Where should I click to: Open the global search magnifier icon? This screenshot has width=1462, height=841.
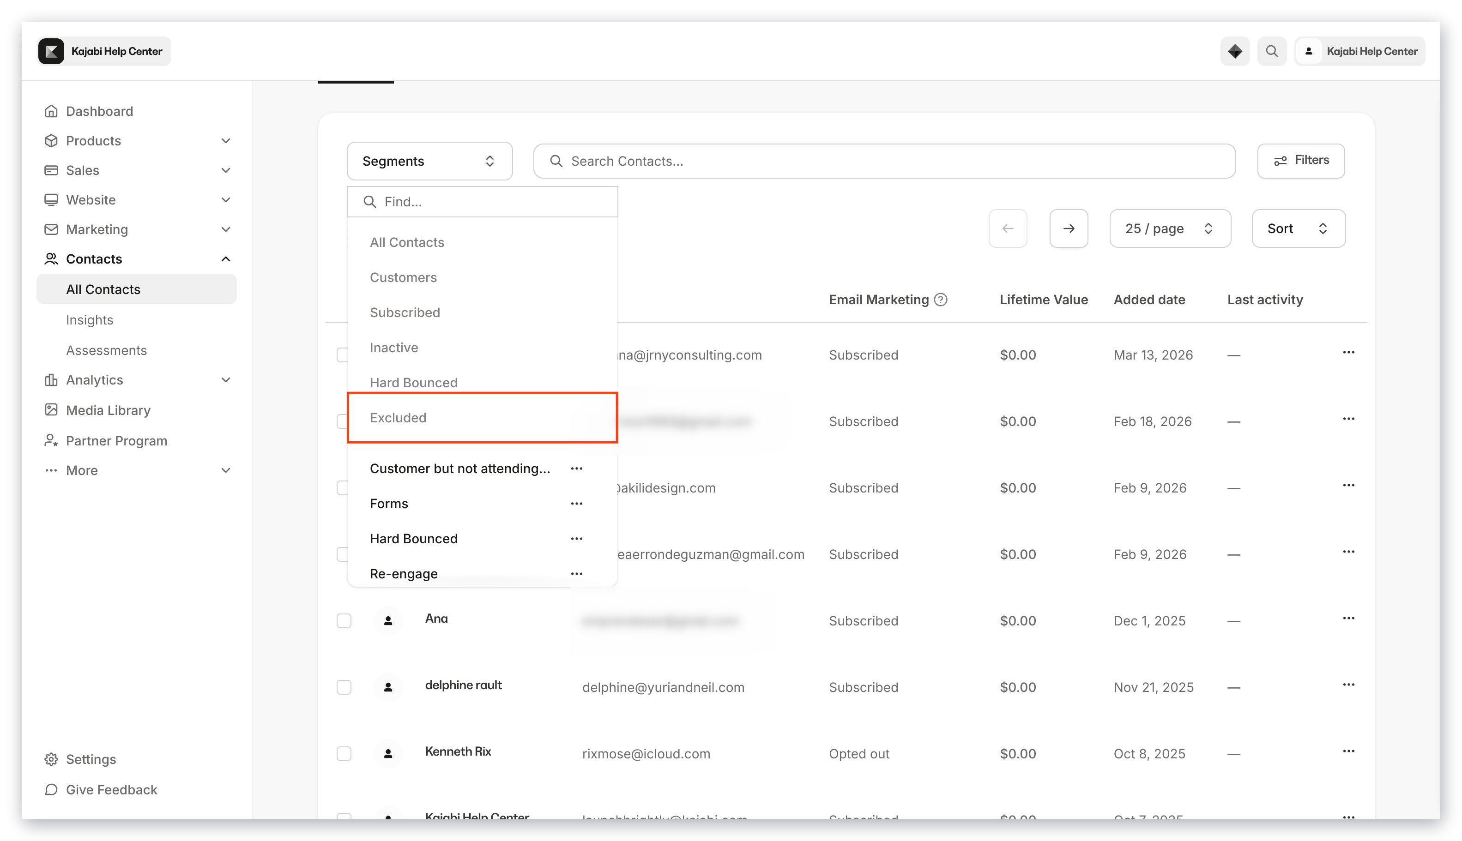(x=1272, y=51)
